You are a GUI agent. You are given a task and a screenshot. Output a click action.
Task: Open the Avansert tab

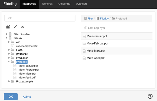(x=82, y=4)
